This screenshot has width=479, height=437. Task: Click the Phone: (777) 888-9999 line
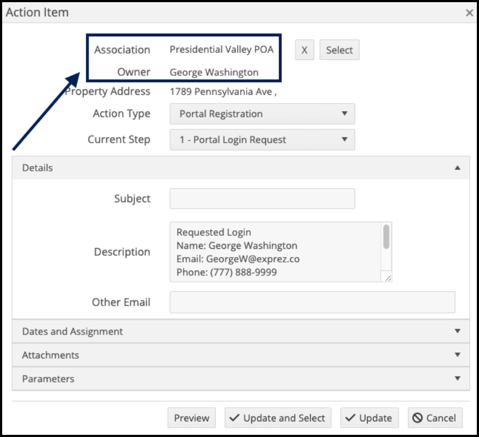(226, 272)
